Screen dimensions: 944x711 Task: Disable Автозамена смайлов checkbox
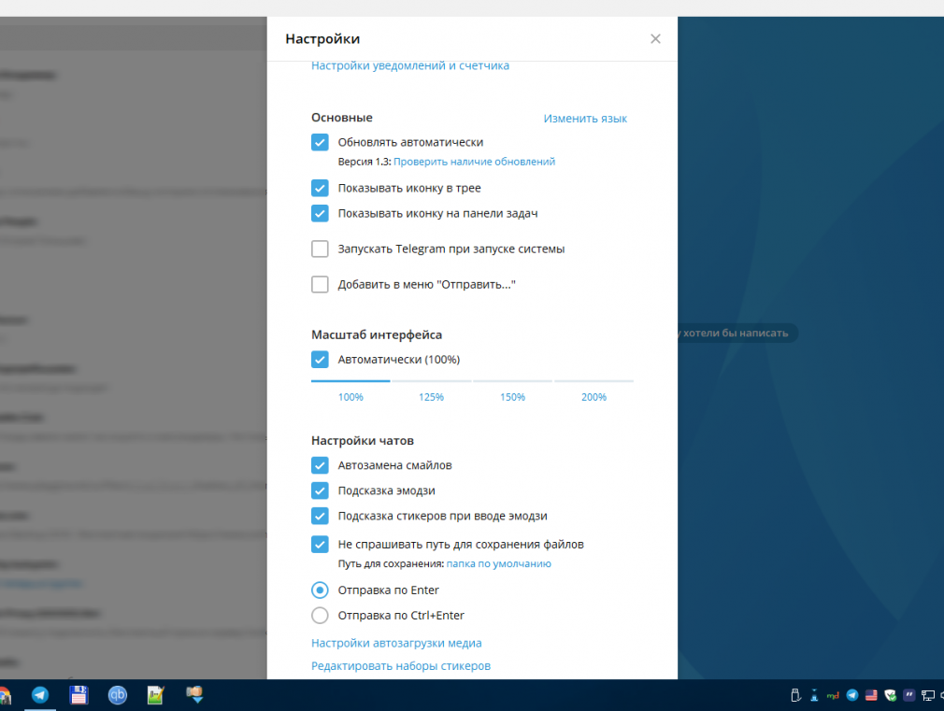click(320, 465)
